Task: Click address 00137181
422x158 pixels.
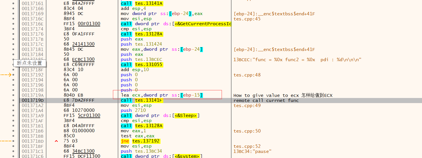Action: (x=33, y=49)
